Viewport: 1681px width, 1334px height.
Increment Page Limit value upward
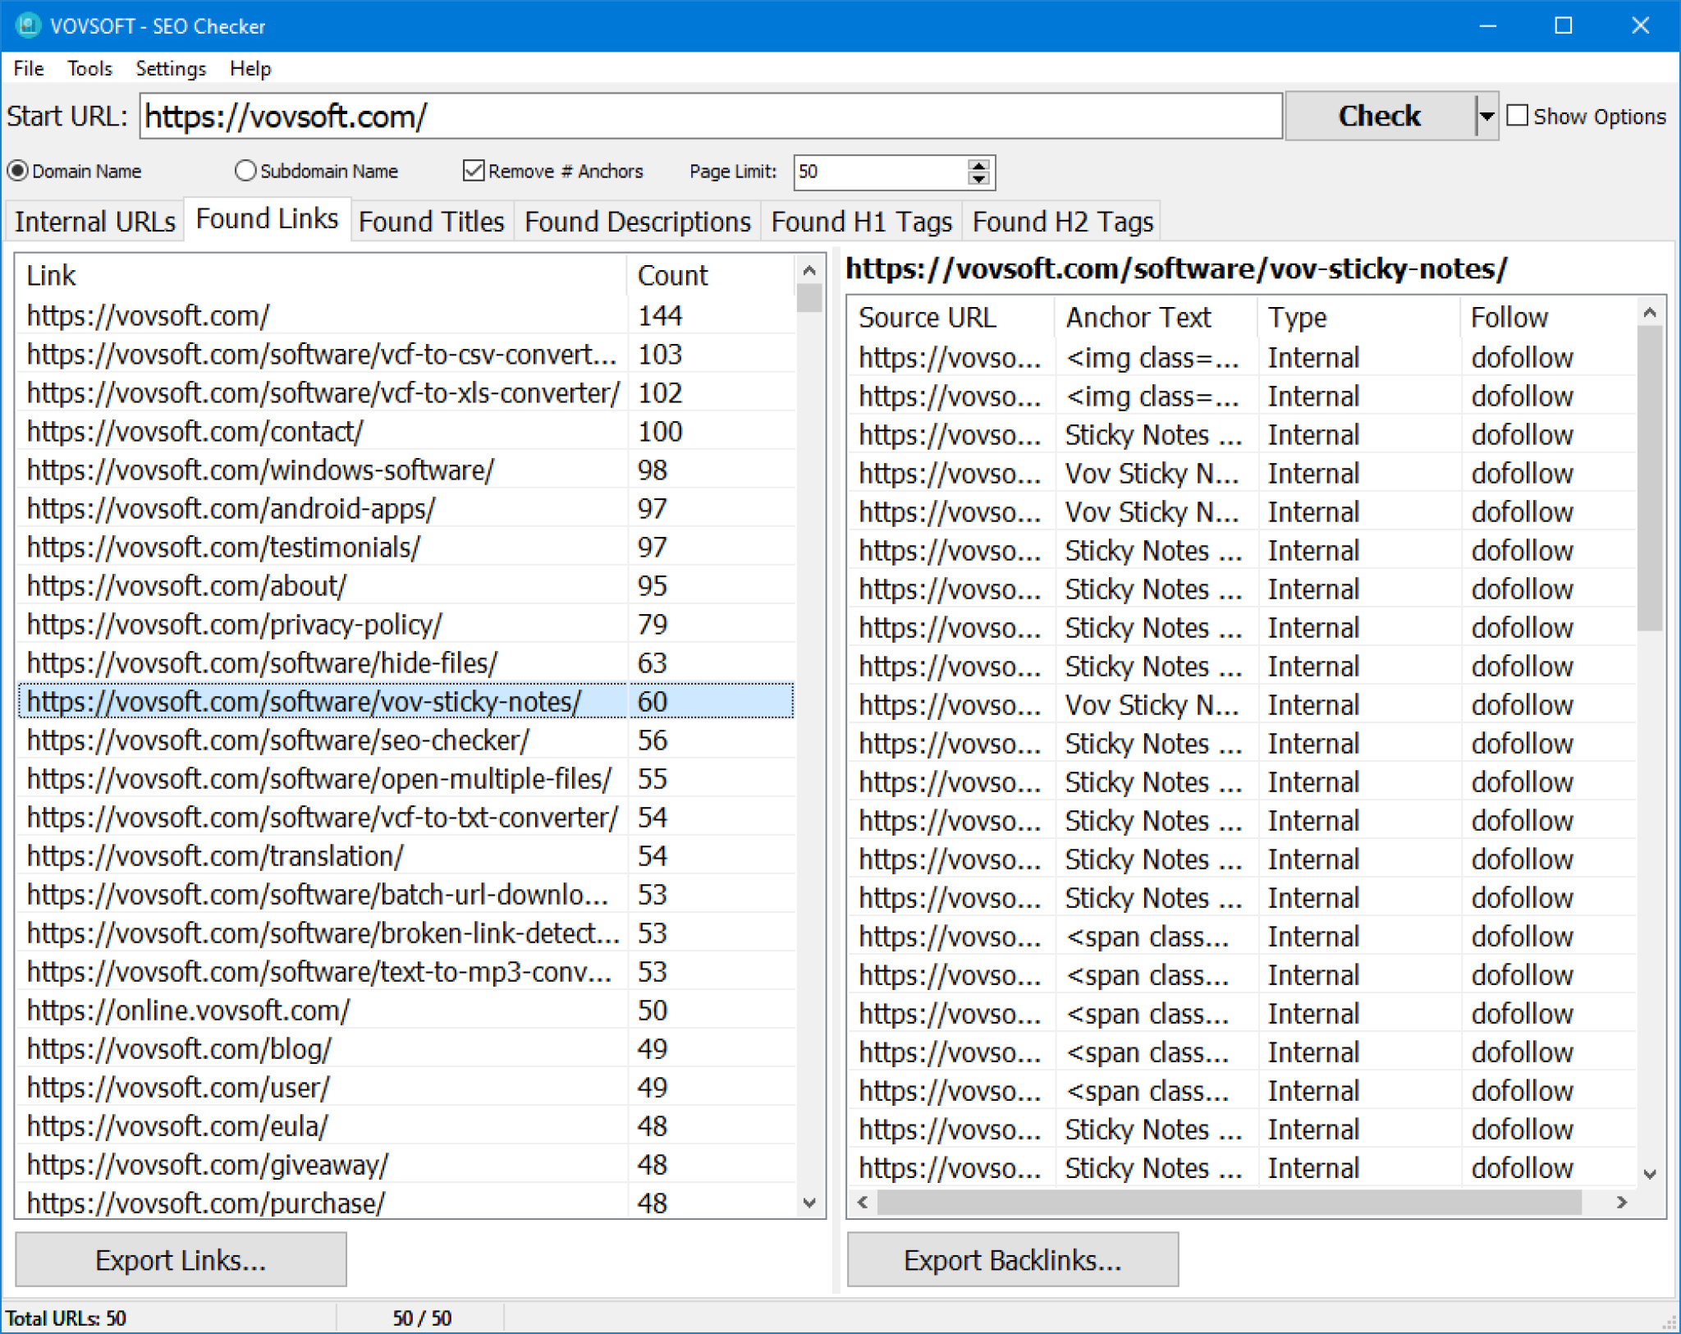coord(980,163)
